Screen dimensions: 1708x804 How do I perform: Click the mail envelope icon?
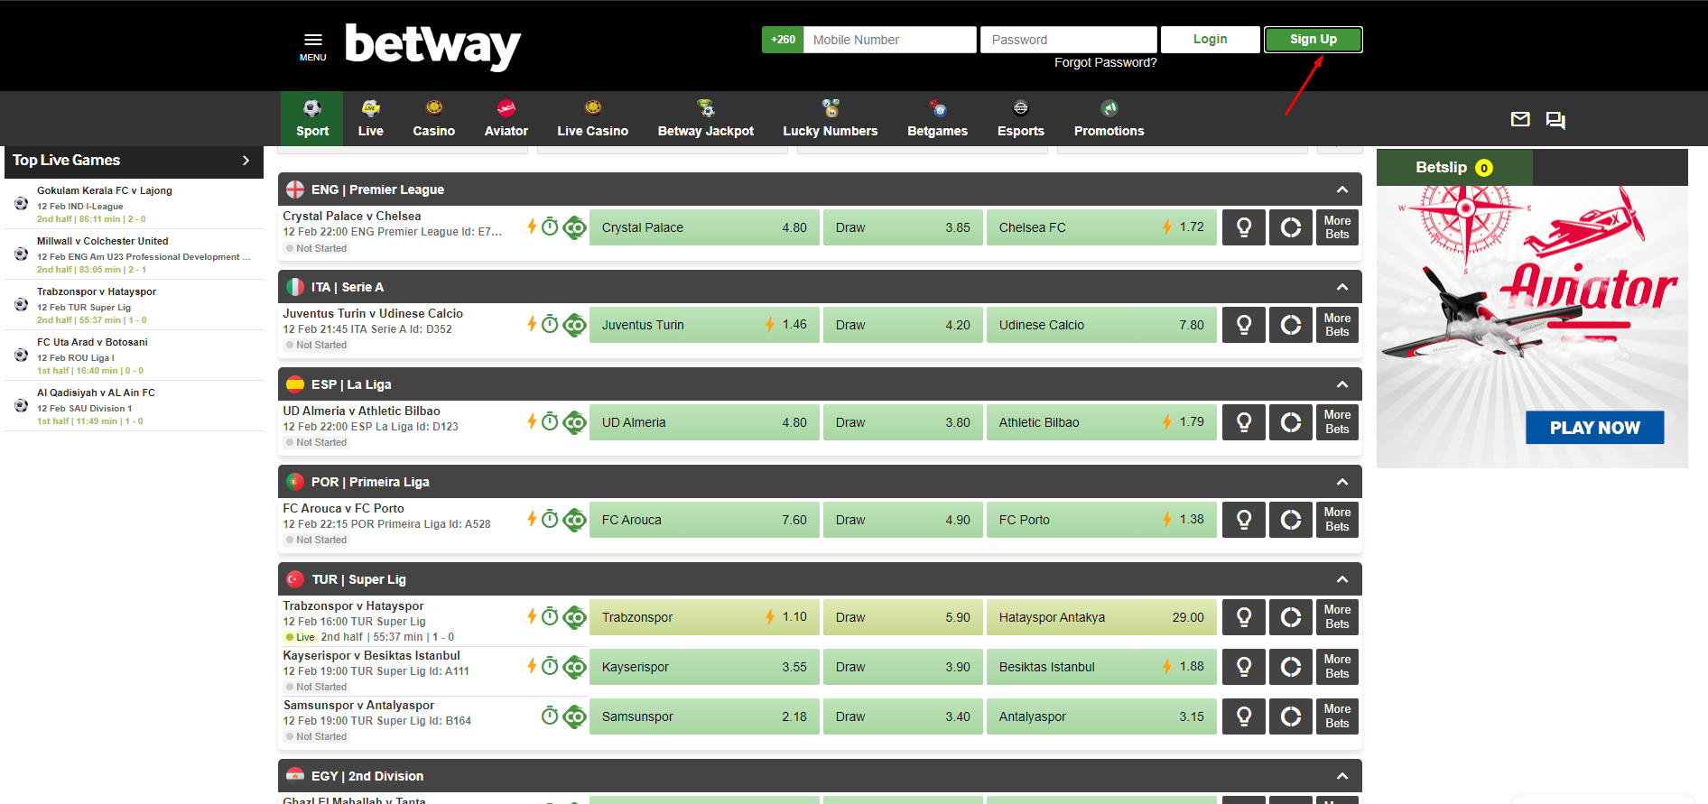[x=1520, y=119]
